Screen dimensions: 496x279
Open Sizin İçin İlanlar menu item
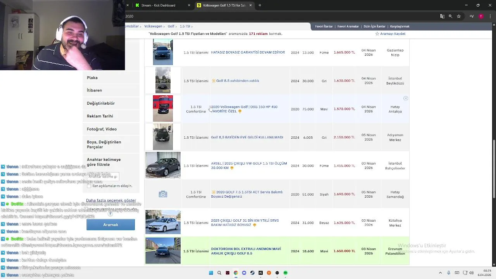click(374, 26)
